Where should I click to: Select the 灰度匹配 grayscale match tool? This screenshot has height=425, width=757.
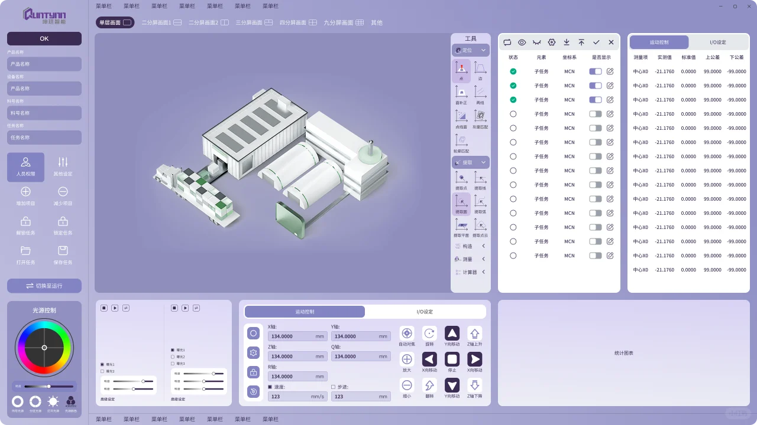480,119
